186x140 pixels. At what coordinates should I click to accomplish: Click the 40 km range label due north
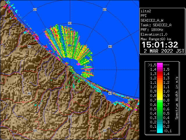pos(70,23)
